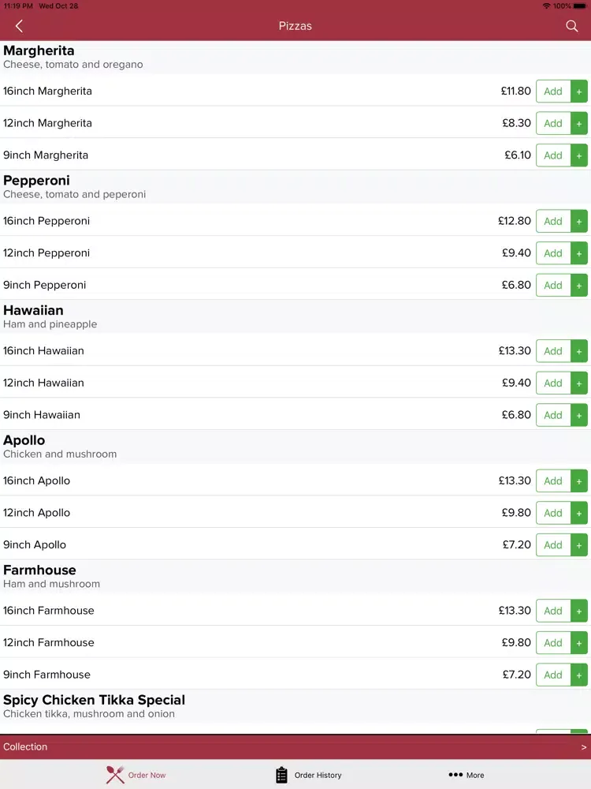Tap the green plus for 9inch Hawaiian
Screen dimensions: 591x789
tap(579, 415)
